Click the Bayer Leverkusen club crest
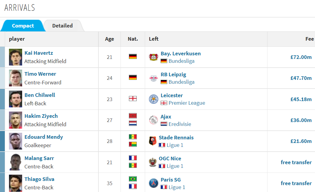315x192 pixels. pyautogui.click(x=153, y=57)
